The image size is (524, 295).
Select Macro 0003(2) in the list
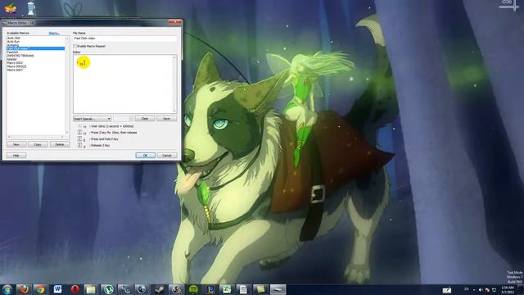tap(16, 66)
